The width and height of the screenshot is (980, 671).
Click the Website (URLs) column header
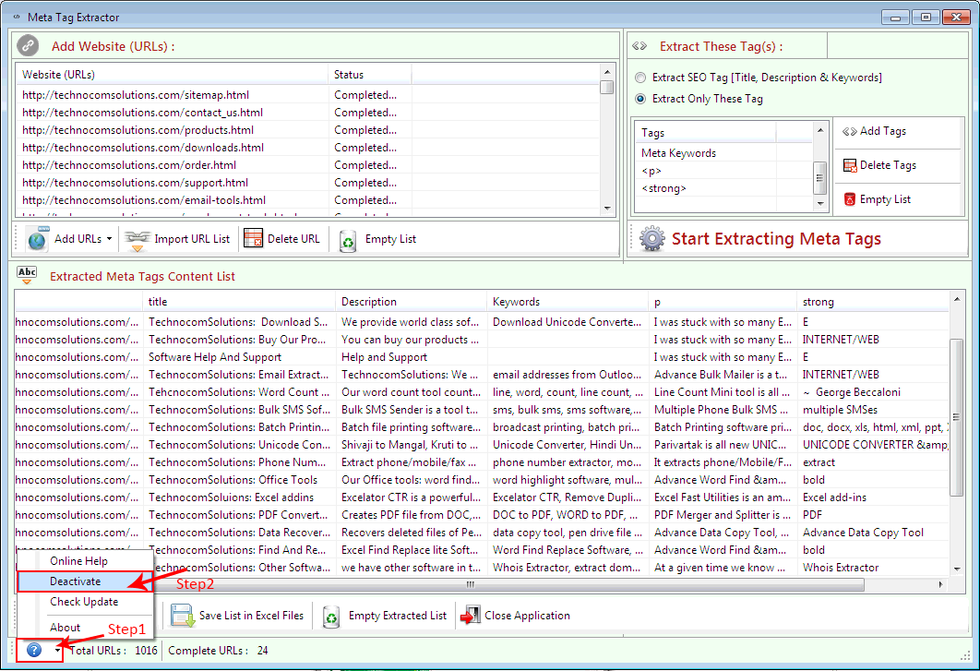172,75
